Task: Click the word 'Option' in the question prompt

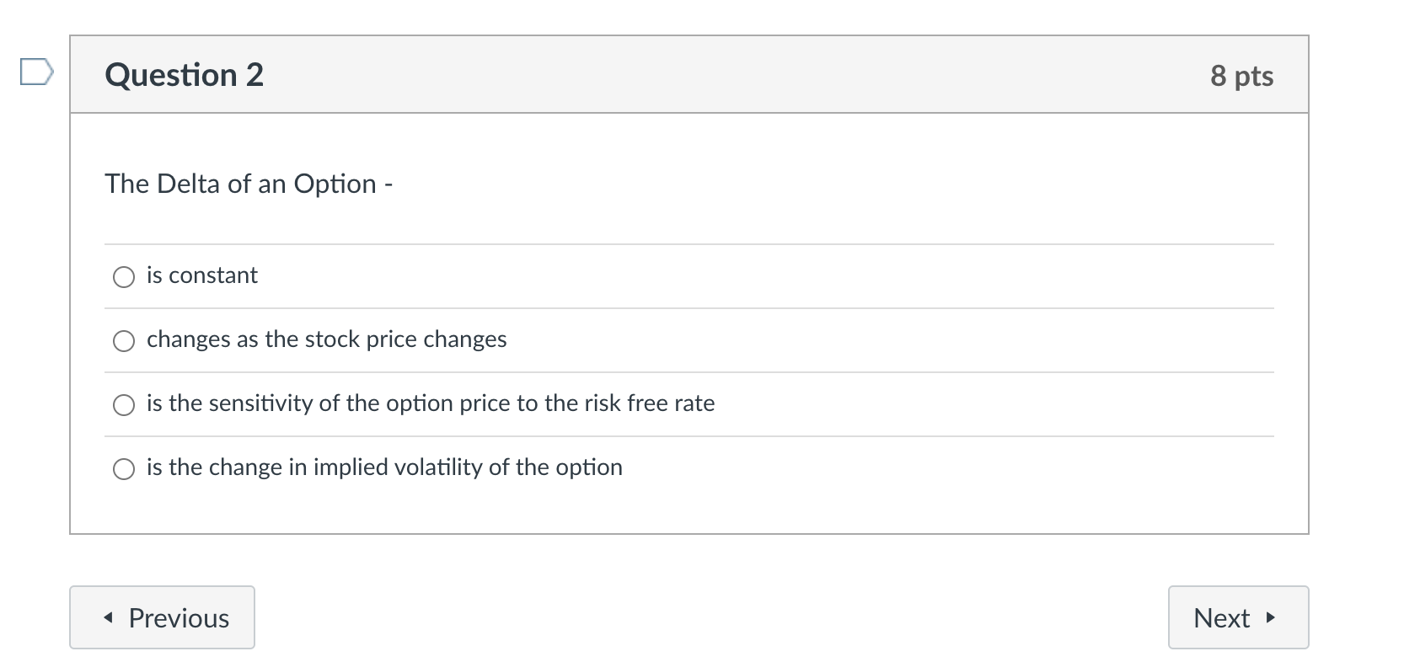Action: pos(335,184)
